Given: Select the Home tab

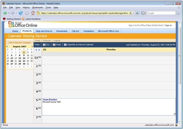Looking at the screenshot, I should (15, 31).
